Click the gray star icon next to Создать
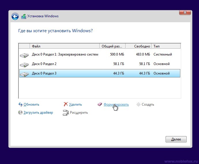 point(138,104)
